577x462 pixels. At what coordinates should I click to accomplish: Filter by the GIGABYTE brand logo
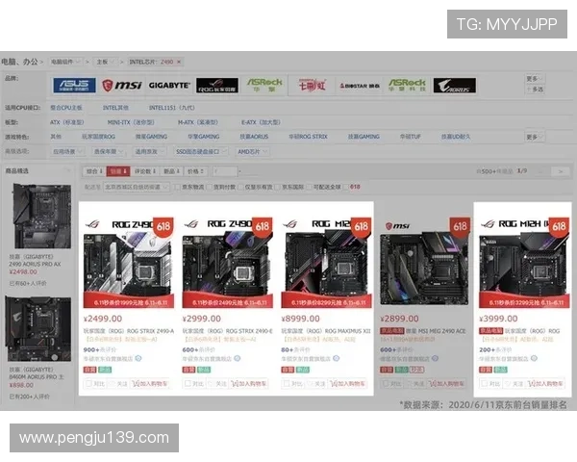click(169, 85)
